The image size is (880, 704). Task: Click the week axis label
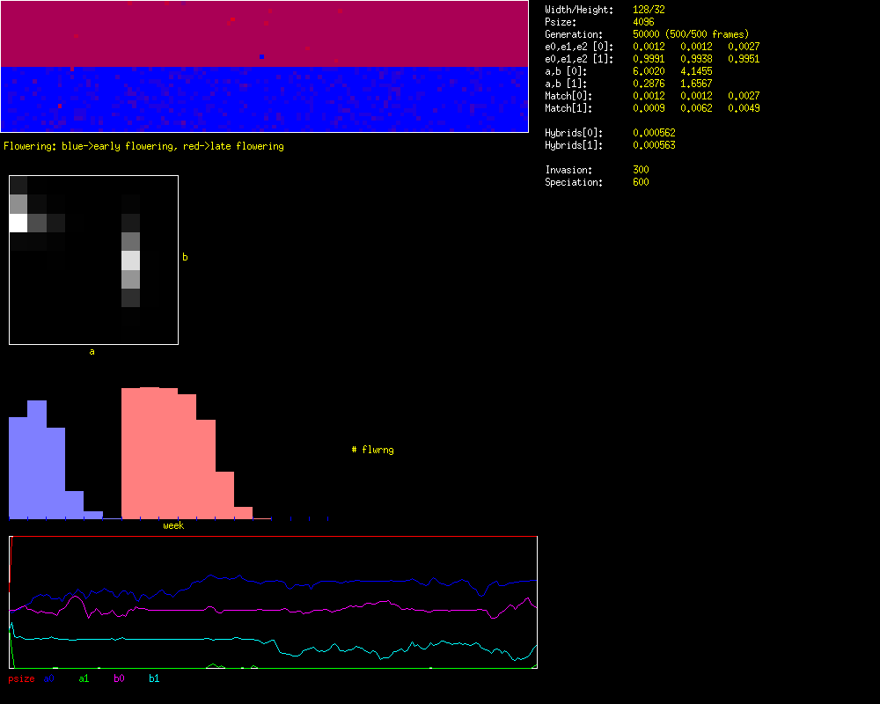[173, 525]
